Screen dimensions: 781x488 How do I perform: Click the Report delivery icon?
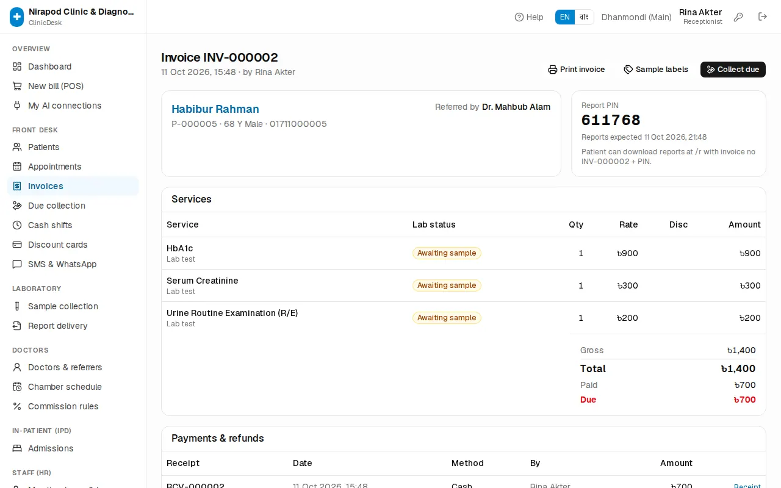click(17, 326)
